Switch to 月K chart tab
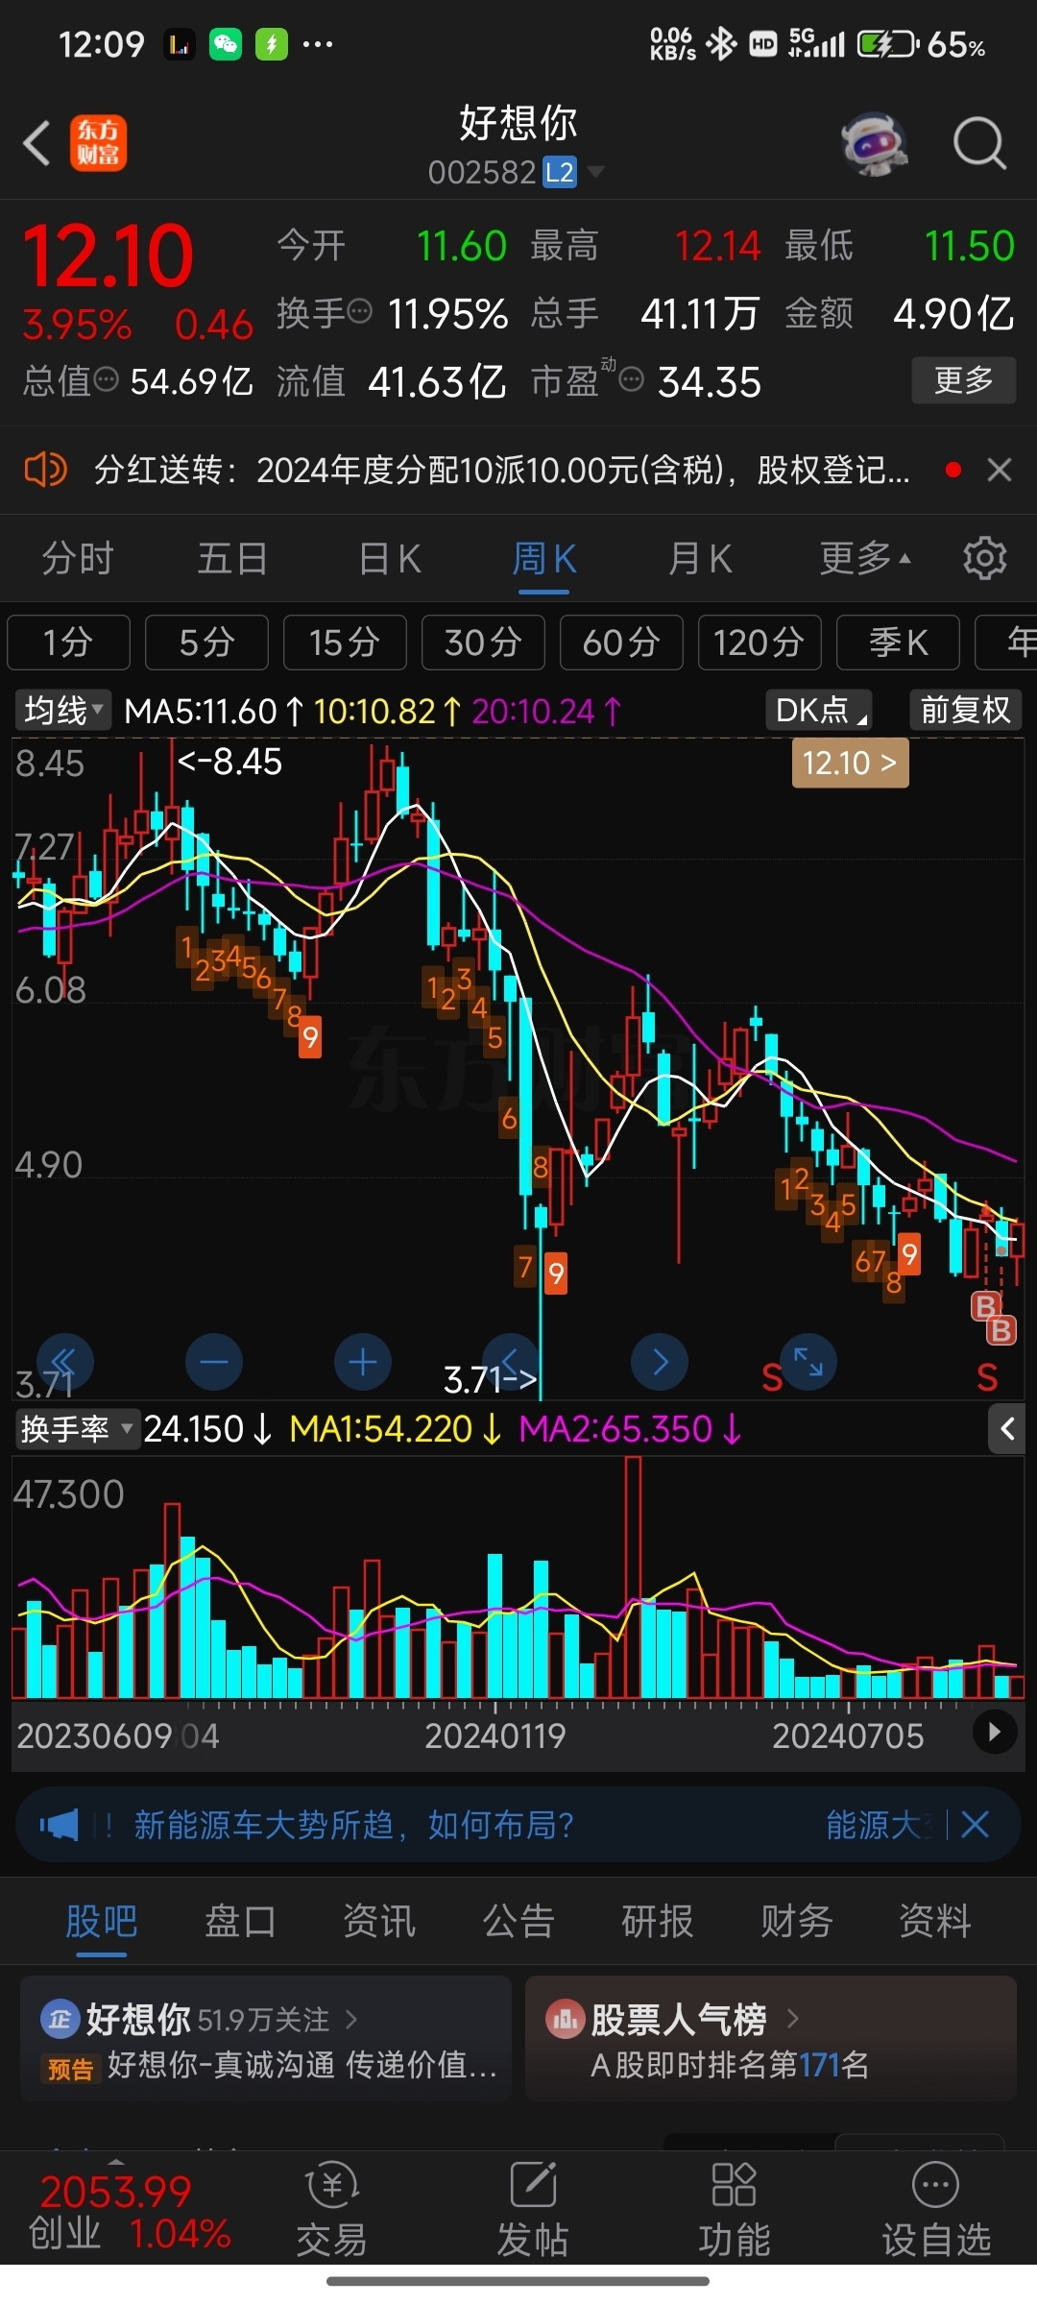The width and height of the screenshot is (1037, 2305). 700,558
